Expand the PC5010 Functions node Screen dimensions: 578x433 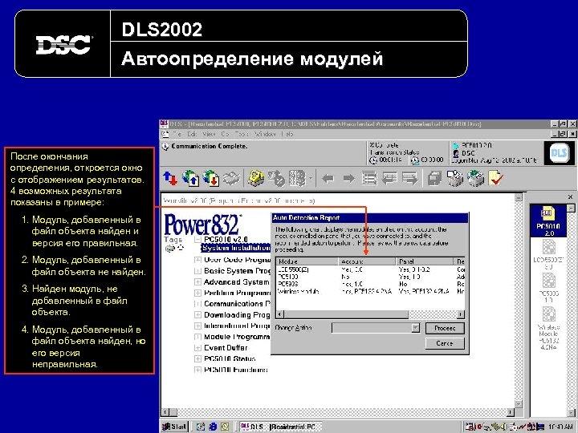click(x=197, y=370)
